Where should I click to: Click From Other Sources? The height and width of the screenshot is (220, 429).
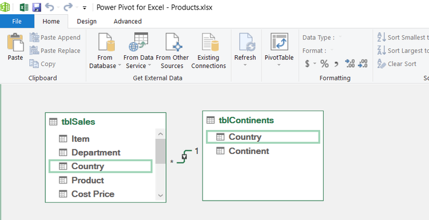pos(172,51)
